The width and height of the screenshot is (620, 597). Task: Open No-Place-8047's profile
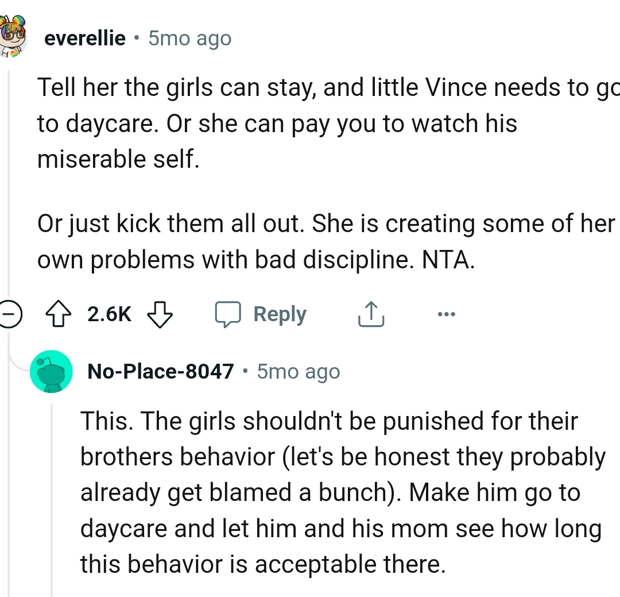pos(161,371)
